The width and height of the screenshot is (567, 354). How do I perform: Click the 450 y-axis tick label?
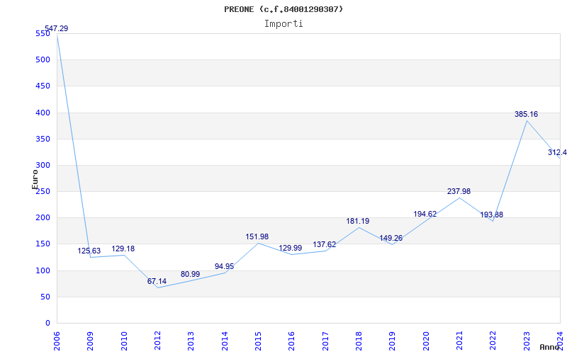coord(43,86)
